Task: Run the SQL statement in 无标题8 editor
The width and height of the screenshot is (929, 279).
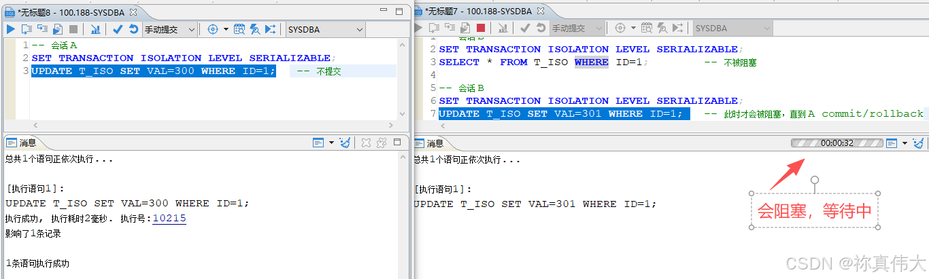Action: pyautogui.click(x=11, y=29)
